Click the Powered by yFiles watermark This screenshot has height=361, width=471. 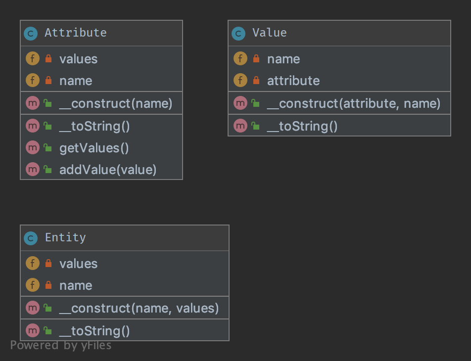61,345
